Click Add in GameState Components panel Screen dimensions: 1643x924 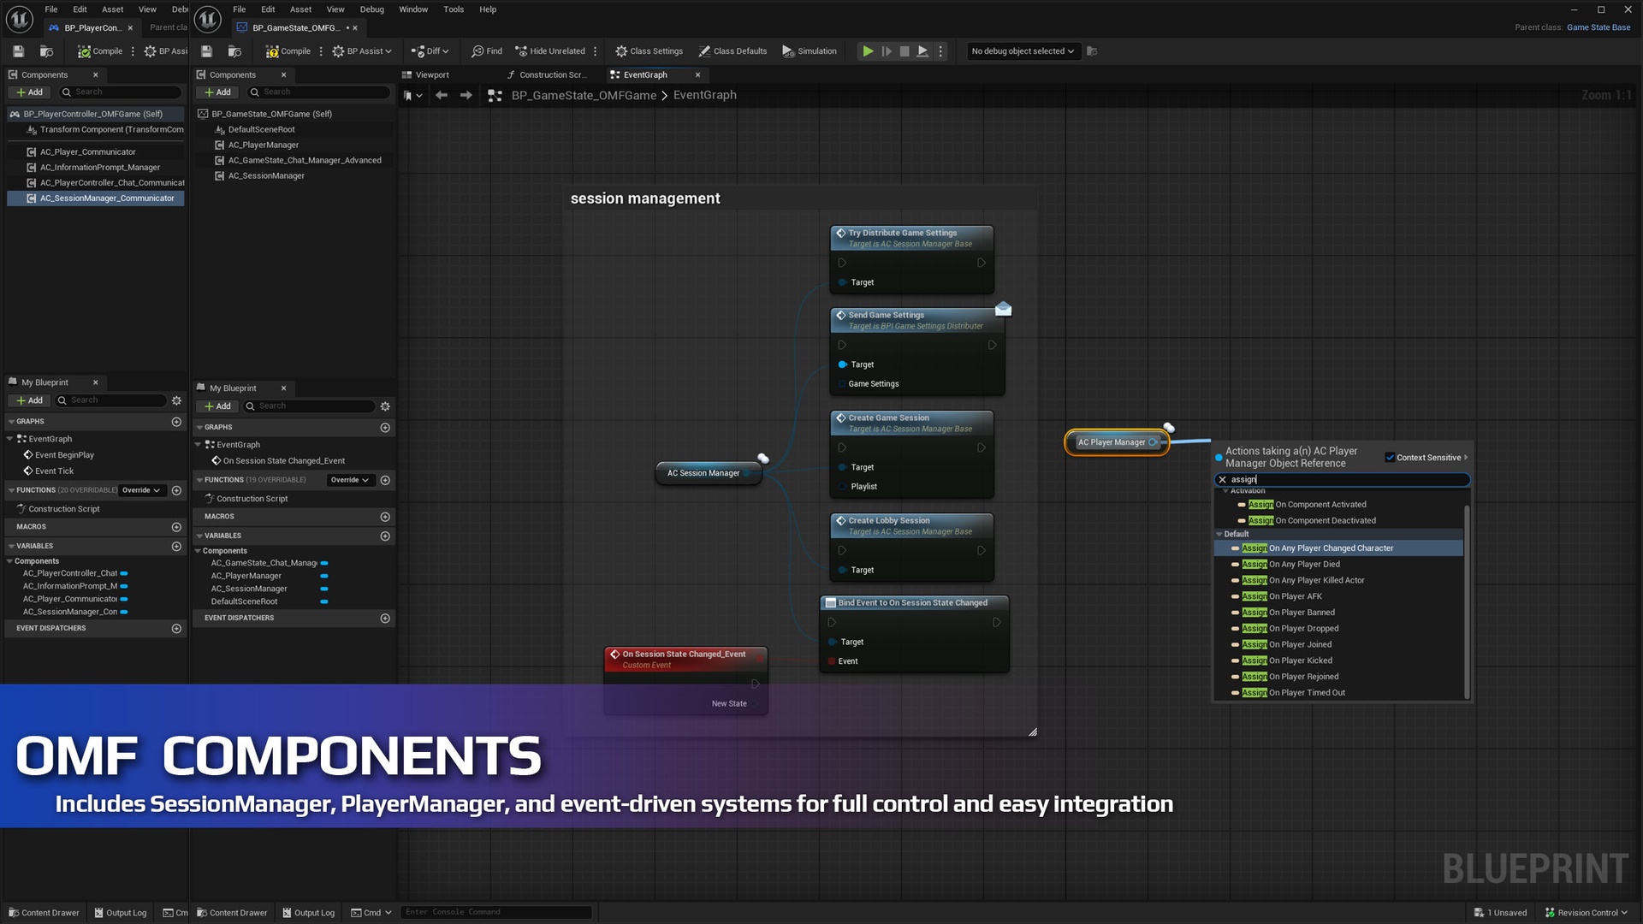[x=217, y=92]
